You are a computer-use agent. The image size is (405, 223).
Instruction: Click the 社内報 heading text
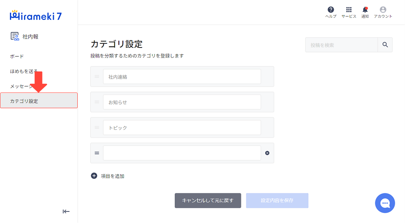[x=31, y=37]
